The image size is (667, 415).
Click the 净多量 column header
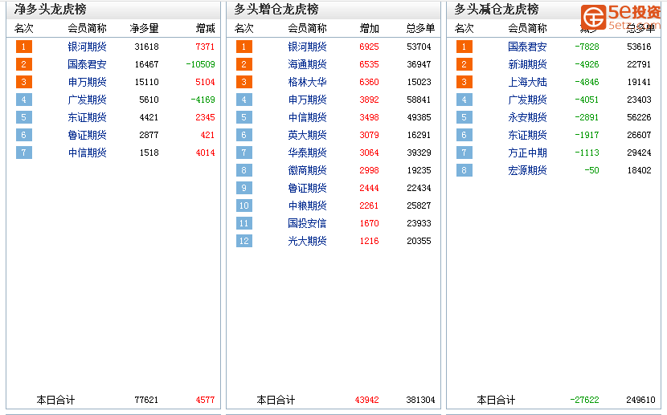144,28
